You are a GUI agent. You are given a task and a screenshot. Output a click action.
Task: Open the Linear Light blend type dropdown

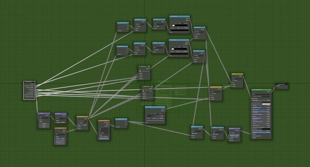tap(83, 121)
